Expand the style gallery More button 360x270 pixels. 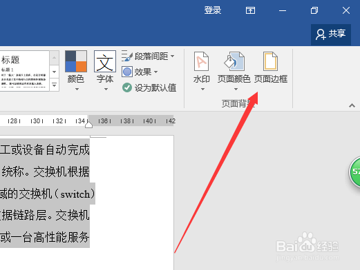pyautogui.click(x=55, y=85)
